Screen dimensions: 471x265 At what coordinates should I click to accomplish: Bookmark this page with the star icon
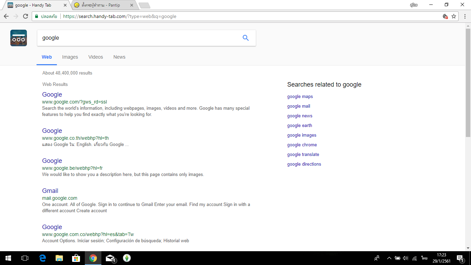coord(454,16)
